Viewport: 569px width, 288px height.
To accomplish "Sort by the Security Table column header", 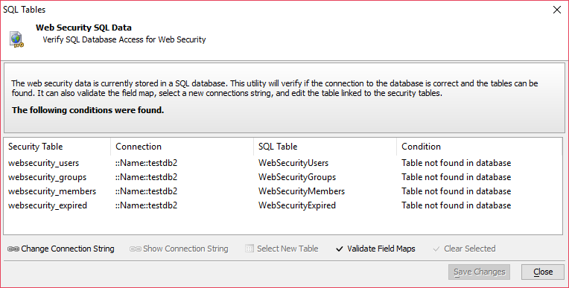I will (x=57, y=147).
